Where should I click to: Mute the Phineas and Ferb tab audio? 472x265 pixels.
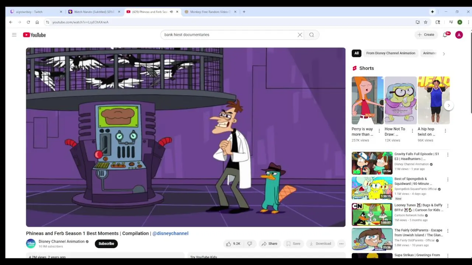pos(171,12)
